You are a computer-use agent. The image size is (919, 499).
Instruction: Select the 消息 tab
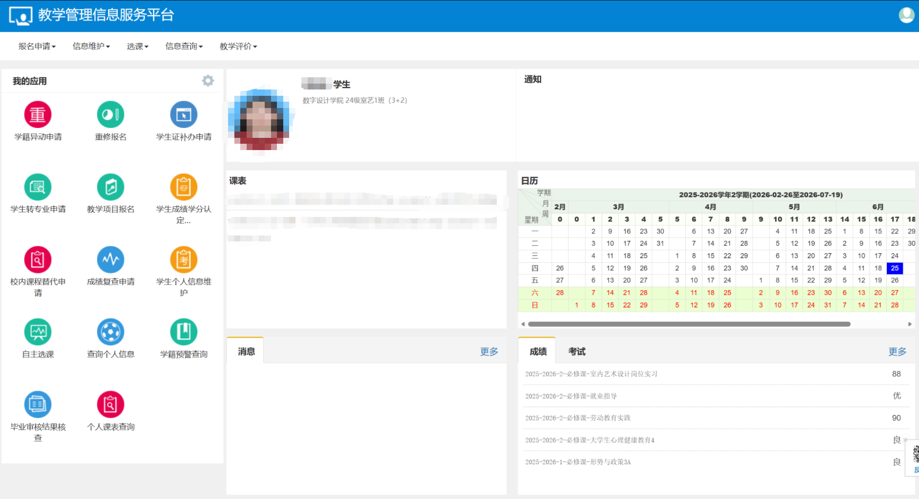pyautogui.click(x=246, y=351)
